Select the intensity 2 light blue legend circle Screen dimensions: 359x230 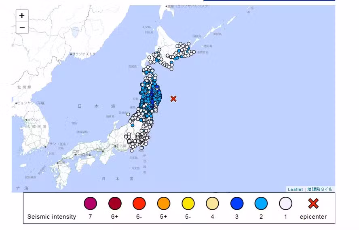[x=261, y=203]
